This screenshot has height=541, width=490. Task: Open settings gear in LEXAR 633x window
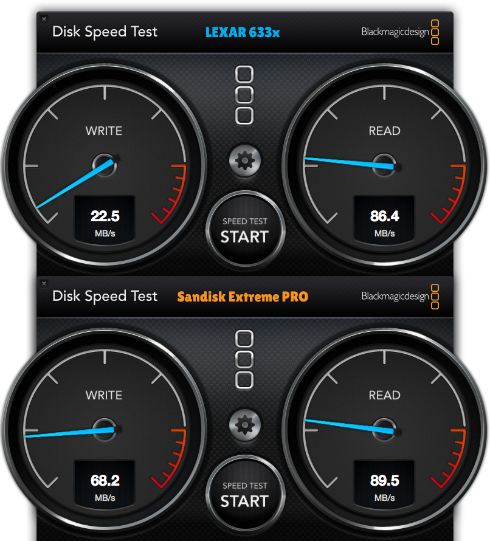coord(244,161)
